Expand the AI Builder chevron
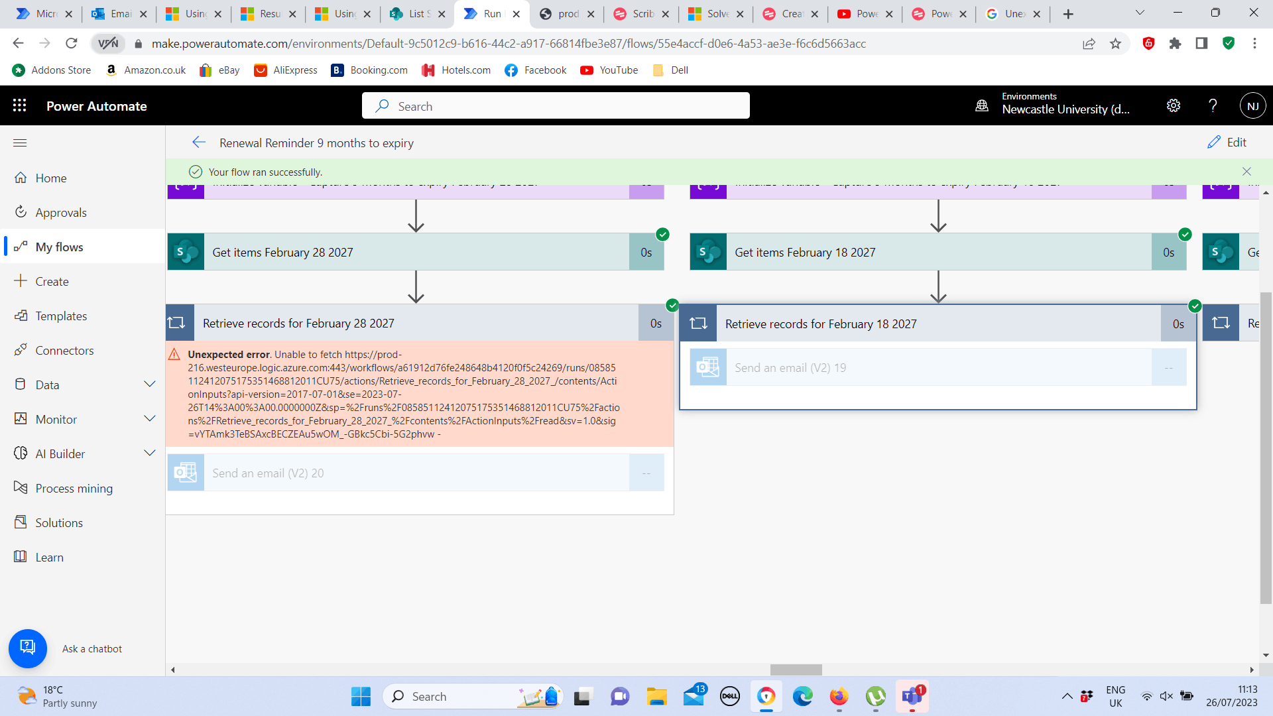This screenshot has height=716, width=1273. 150,453
